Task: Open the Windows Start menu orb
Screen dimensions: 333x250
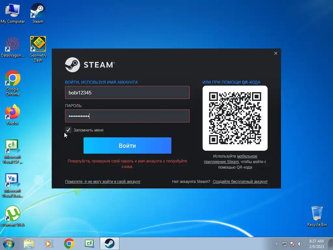Action: [x=9, y=243]
